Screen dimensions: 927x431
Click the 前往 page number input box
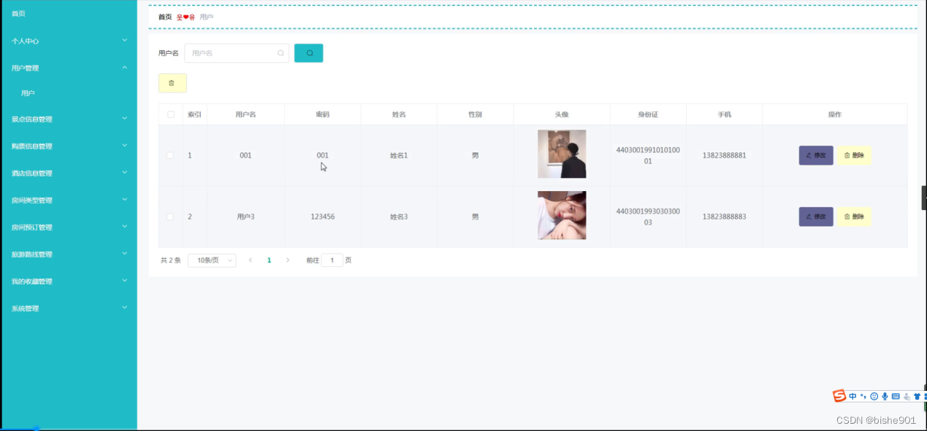pos(332,260)
